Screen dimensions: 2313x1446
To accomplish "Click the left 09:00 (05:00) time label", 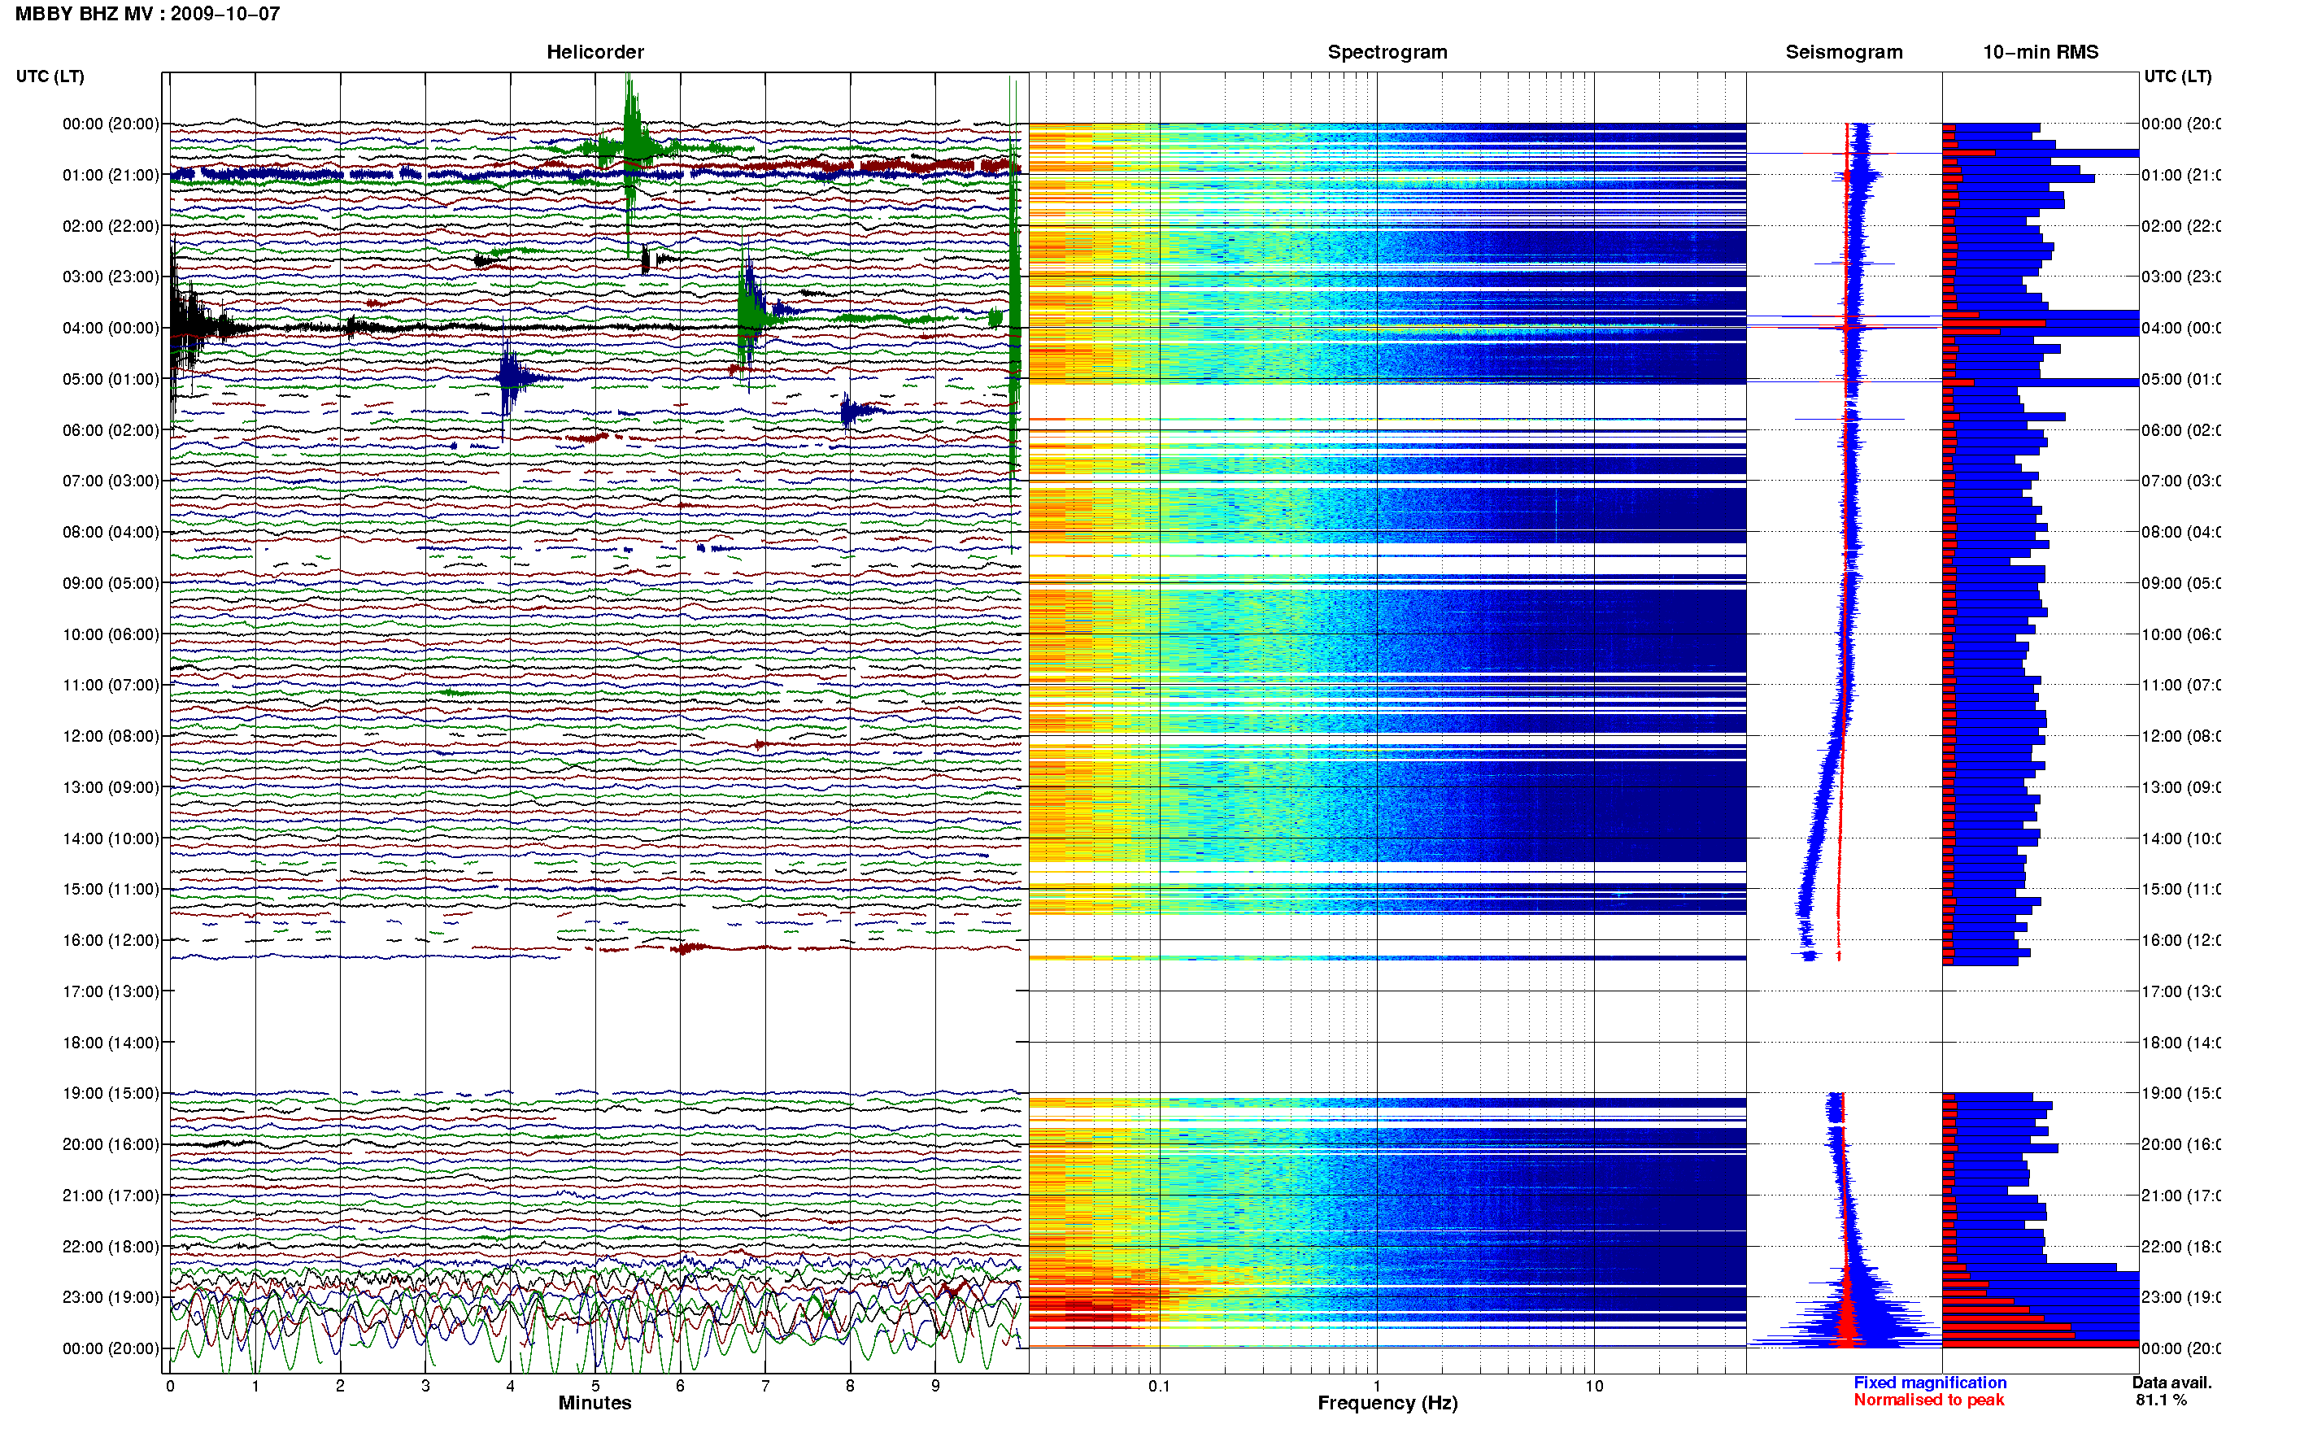I will (x=110, y=582).
